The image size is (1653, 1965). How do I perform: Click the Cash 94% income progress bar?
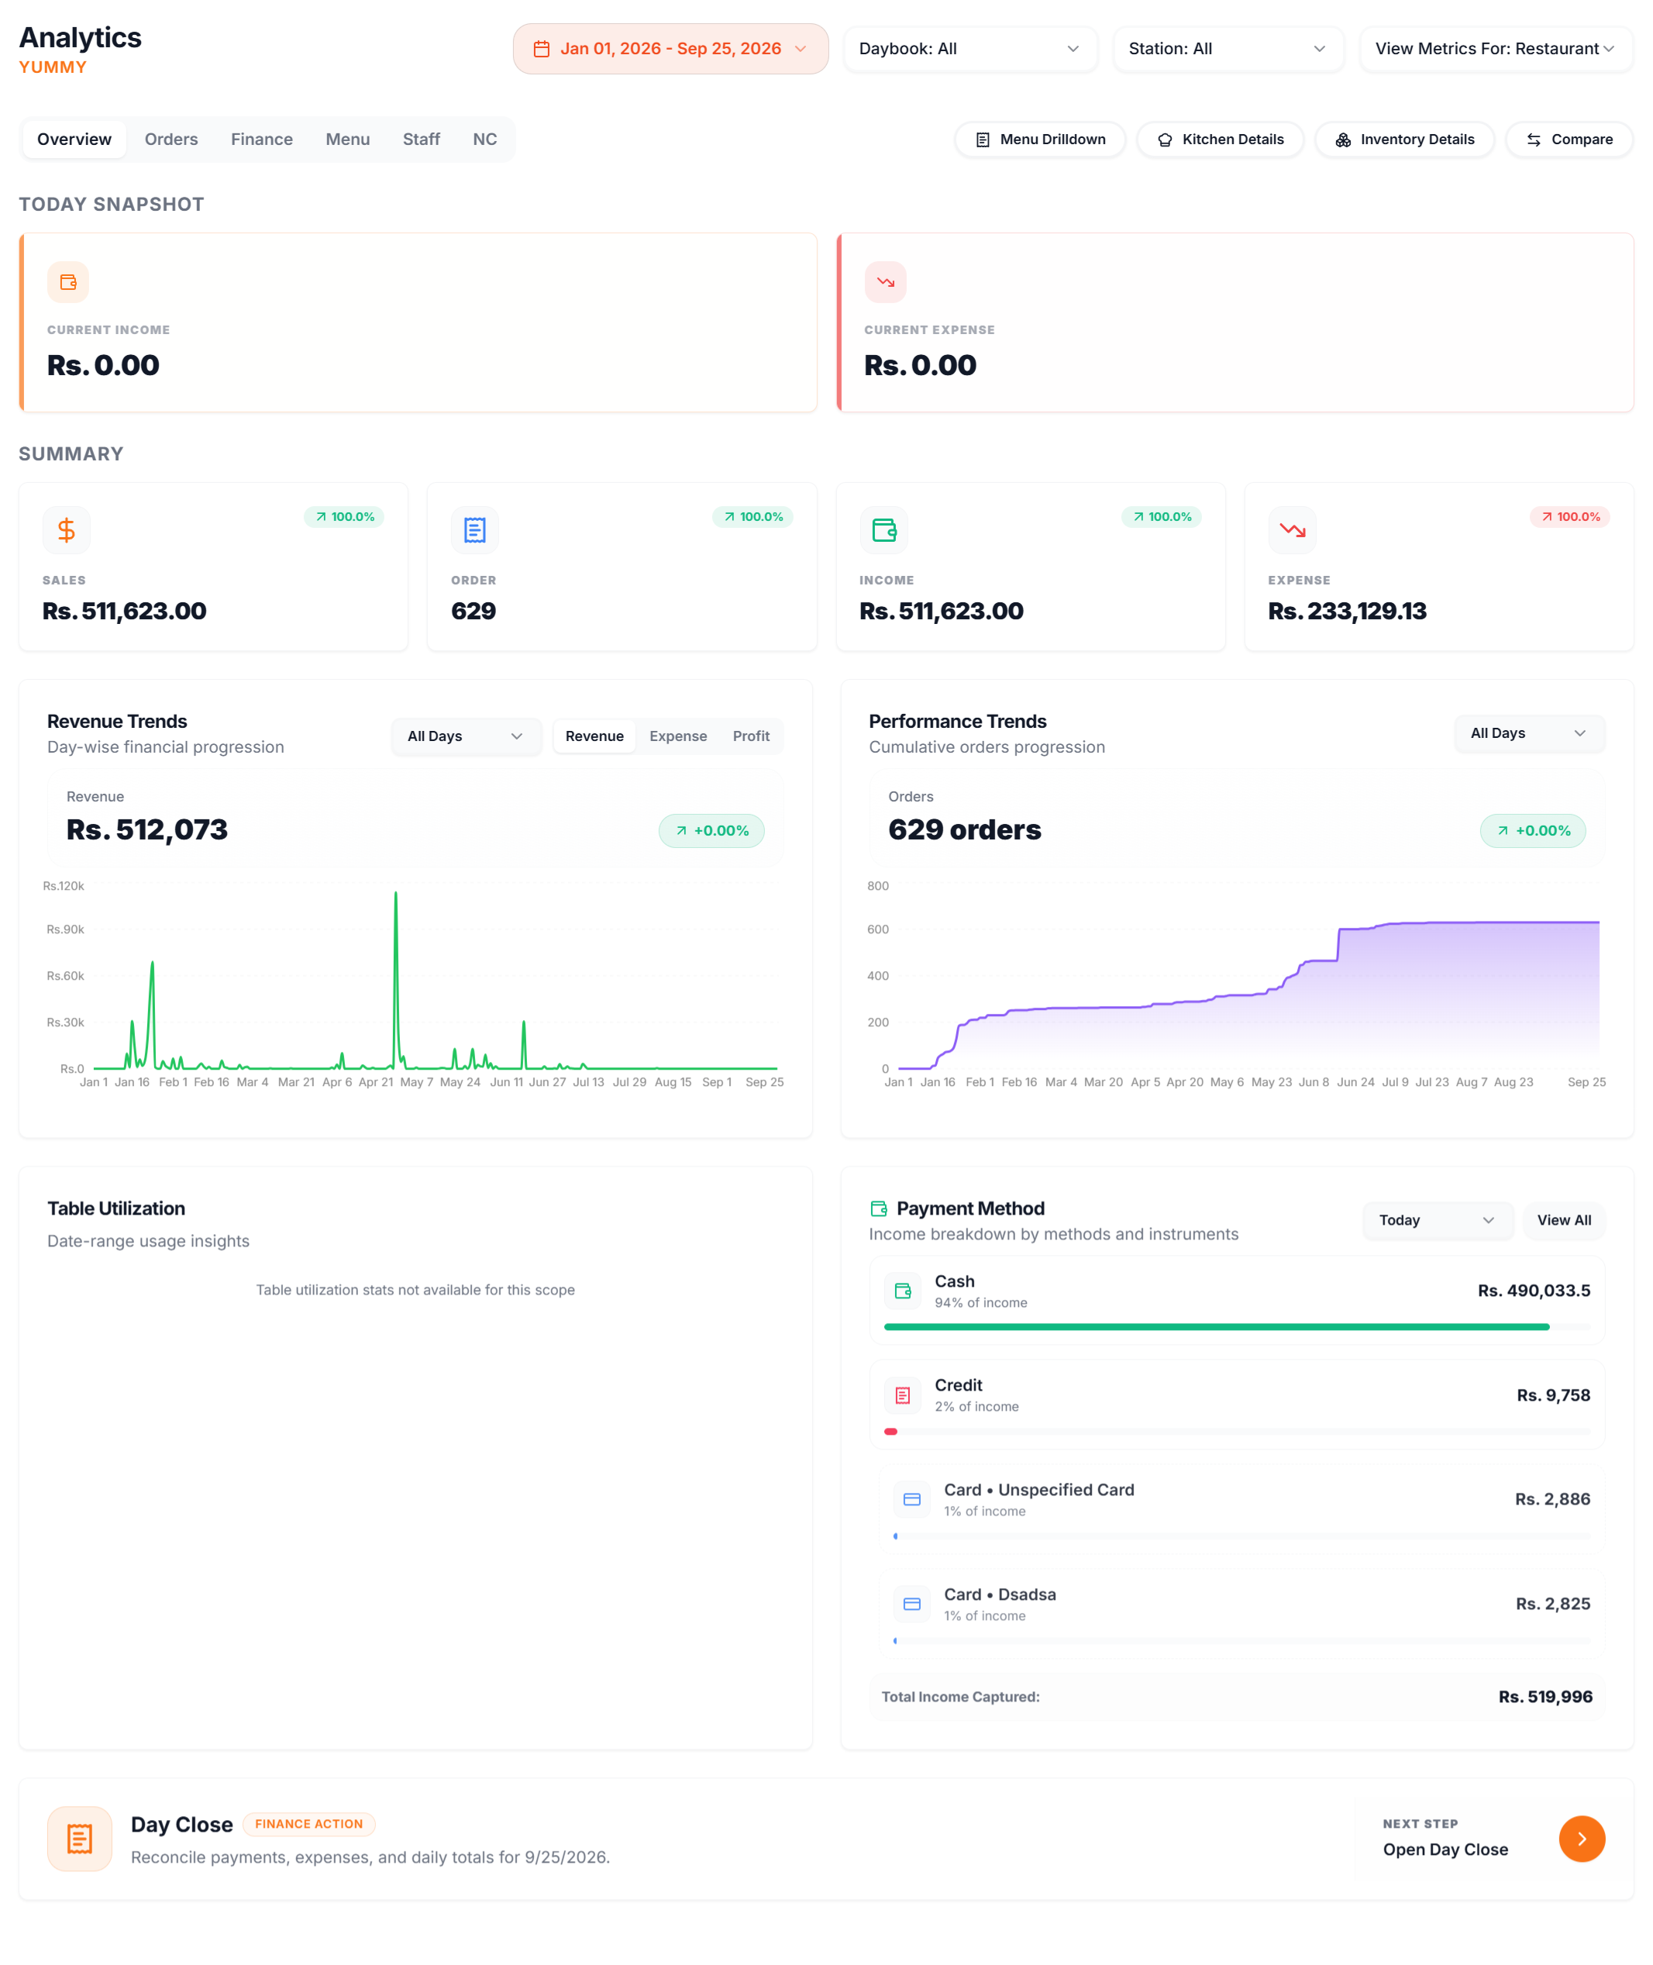point(1237,1327)
